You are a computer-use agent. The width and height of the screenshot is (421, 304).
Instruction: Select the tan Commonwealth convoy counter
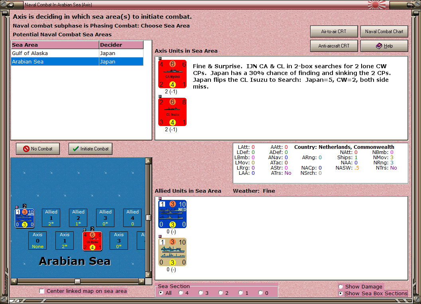[172, 252]
